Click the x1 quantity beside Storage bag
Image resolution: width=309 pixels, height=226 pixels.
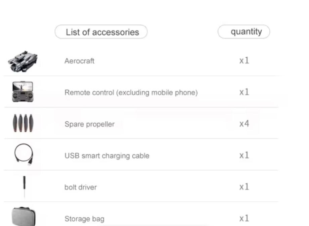[x=244, y=219]
